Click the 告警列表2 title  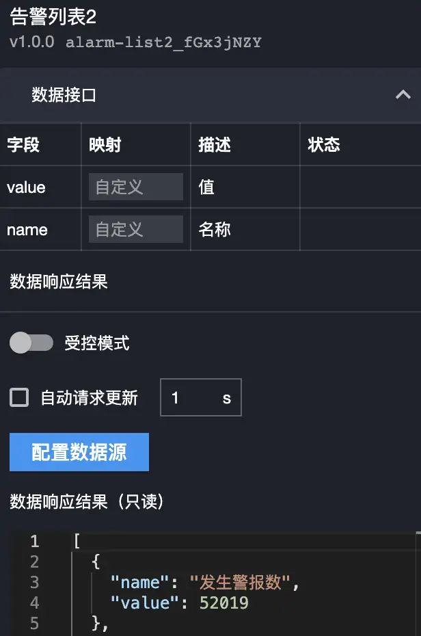click(53, 18)
